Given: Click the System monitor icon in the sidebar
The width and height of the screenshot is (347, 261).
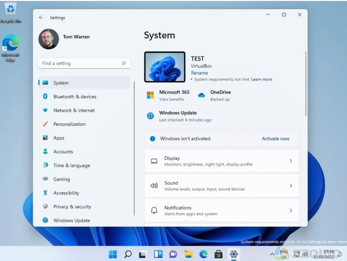Looking at the screenshot, I should tap(45, 83).
